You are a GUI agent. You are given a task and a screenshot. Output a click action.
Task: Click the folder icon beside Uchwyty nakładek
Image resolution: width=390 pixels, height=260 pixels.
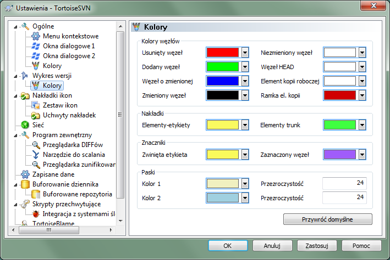point(36,115)
